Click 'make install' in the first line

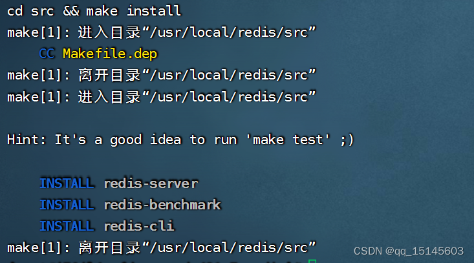133,11
